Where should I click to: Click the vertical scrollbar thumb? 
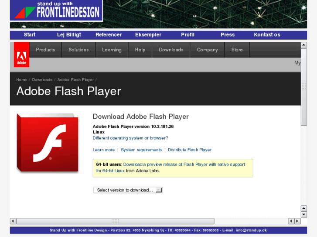point(303,87)
